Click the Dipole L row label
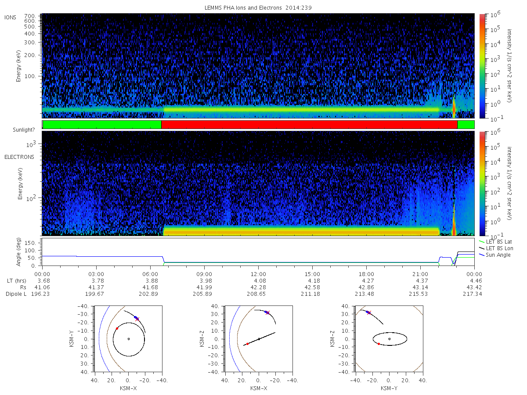The width and height of the screenshot is (527, 395). [16, 294]
